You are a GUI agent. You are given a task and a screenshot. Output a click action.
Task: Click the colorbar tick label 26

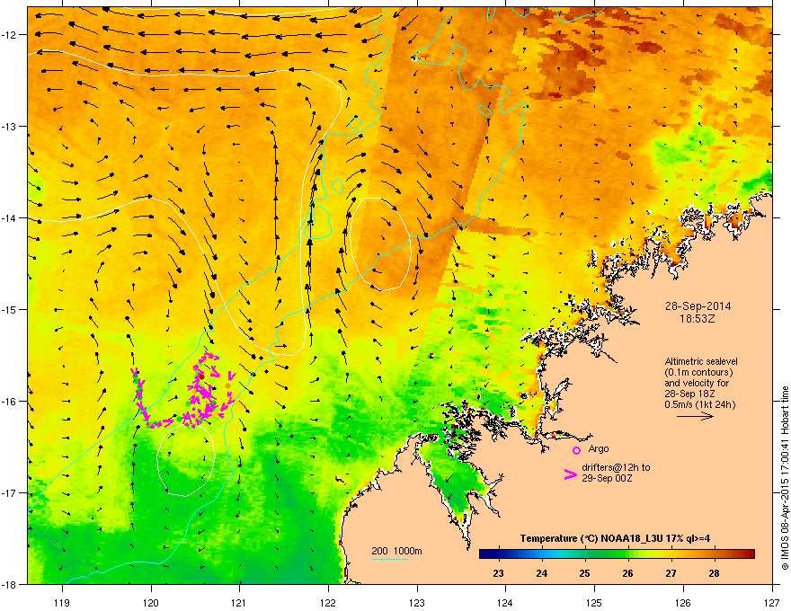(x=627, y=573)
